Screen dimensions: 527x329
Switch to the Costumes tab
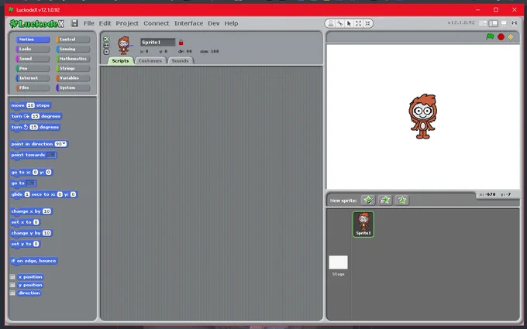pyautogui.click(x=150, y=60)
